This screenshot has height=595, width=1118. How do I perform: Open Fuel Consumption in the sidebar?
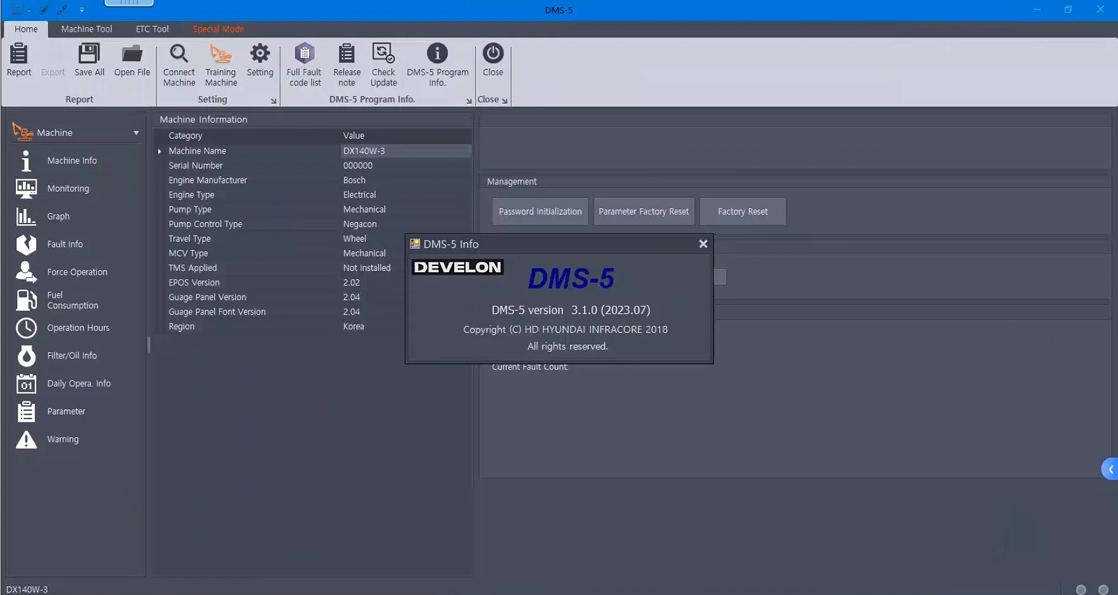point(72,300)
